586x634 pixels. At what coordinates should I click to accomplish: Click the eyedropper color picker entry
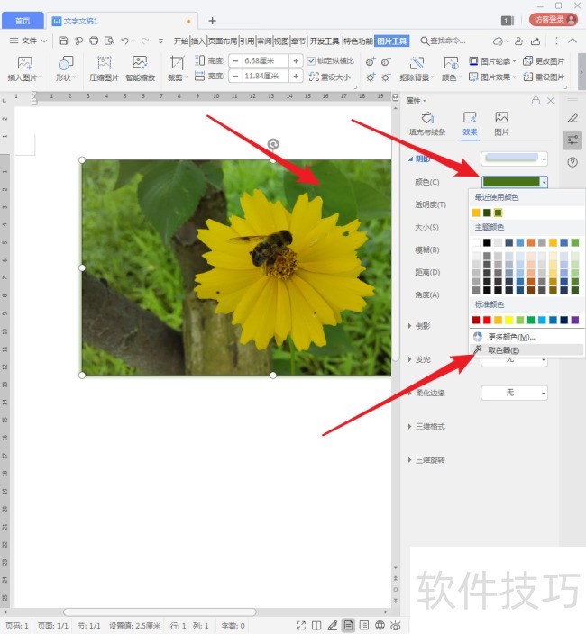pos(526,350)
